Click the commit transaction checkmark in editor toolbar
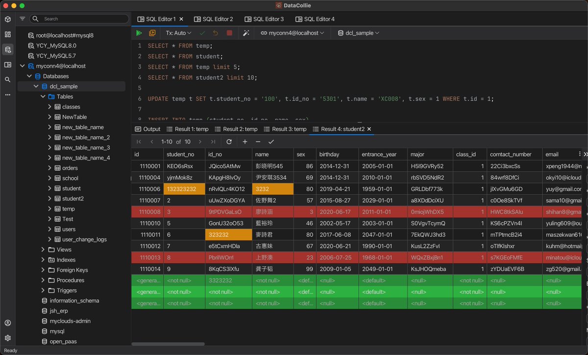588x355 pixels. [x=202, y=33]
